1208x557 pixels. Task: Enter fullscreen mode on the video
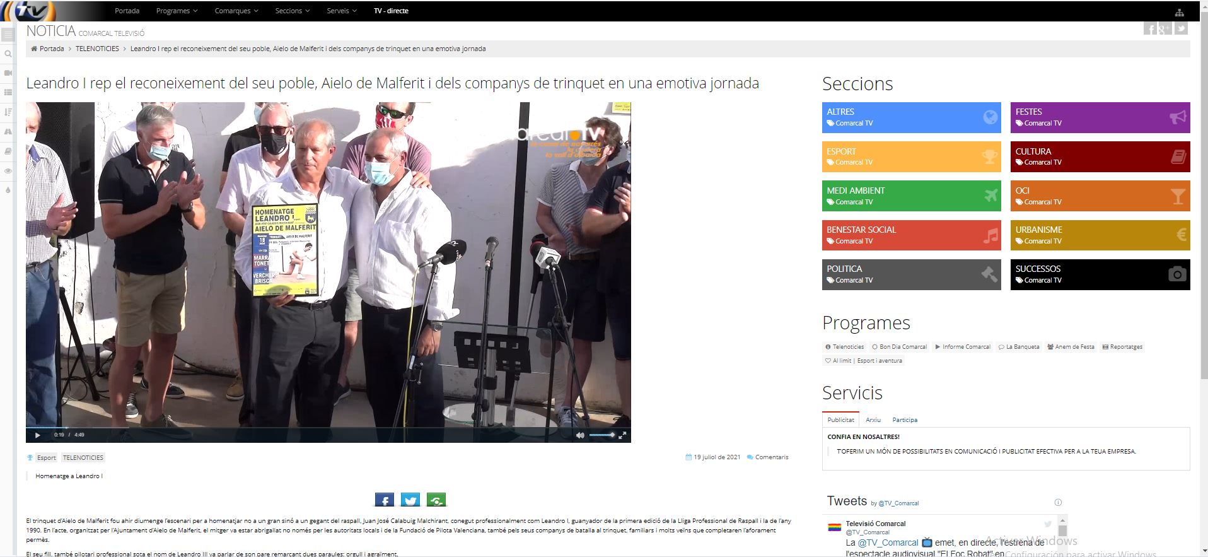coord(622,435)
